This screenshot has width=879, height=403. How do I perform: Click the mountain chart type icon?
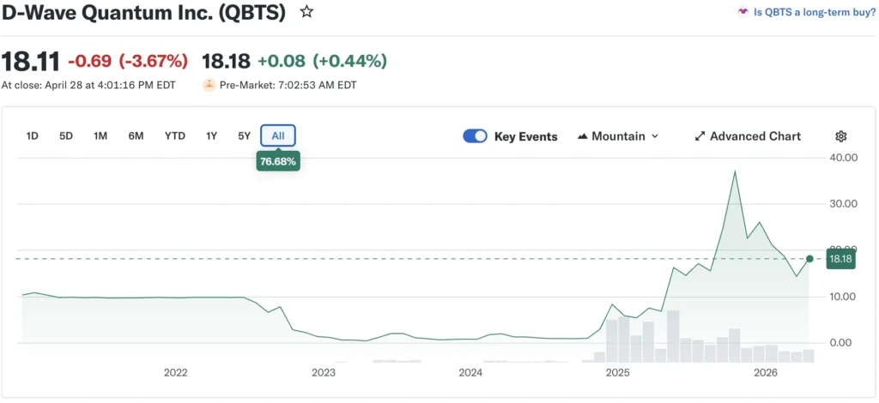583,136
